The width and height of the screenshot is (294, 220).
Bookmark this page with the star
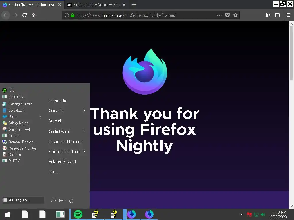click(x=235, y=15)
